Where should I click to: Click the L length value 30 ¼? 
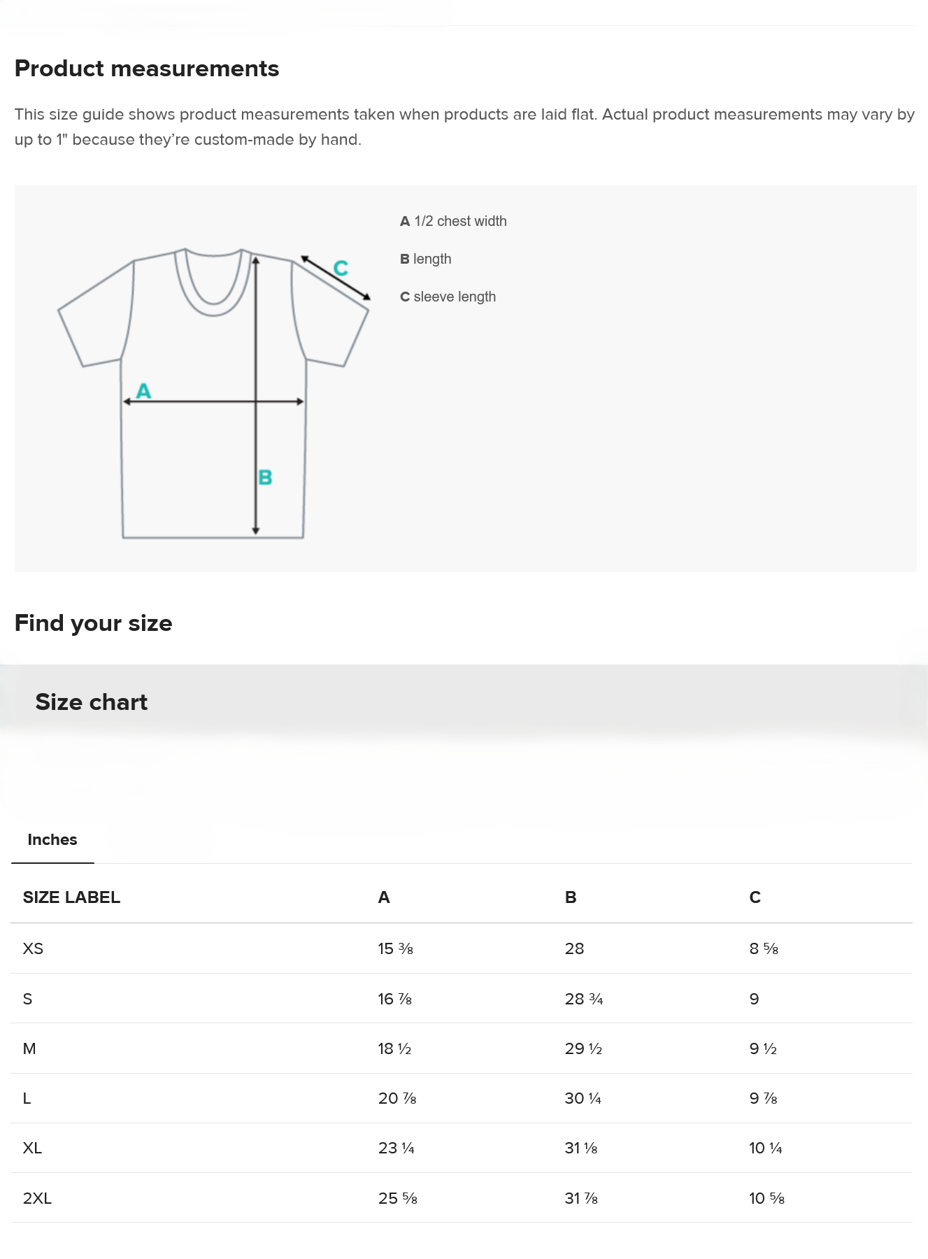tap(583, 1098)
